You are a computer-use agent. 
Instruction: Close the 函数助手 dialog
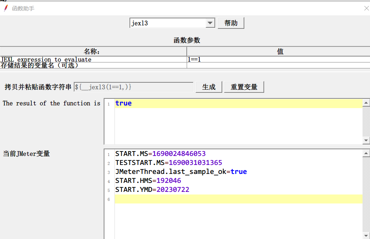pyautogui.click(x=366, y=9)
